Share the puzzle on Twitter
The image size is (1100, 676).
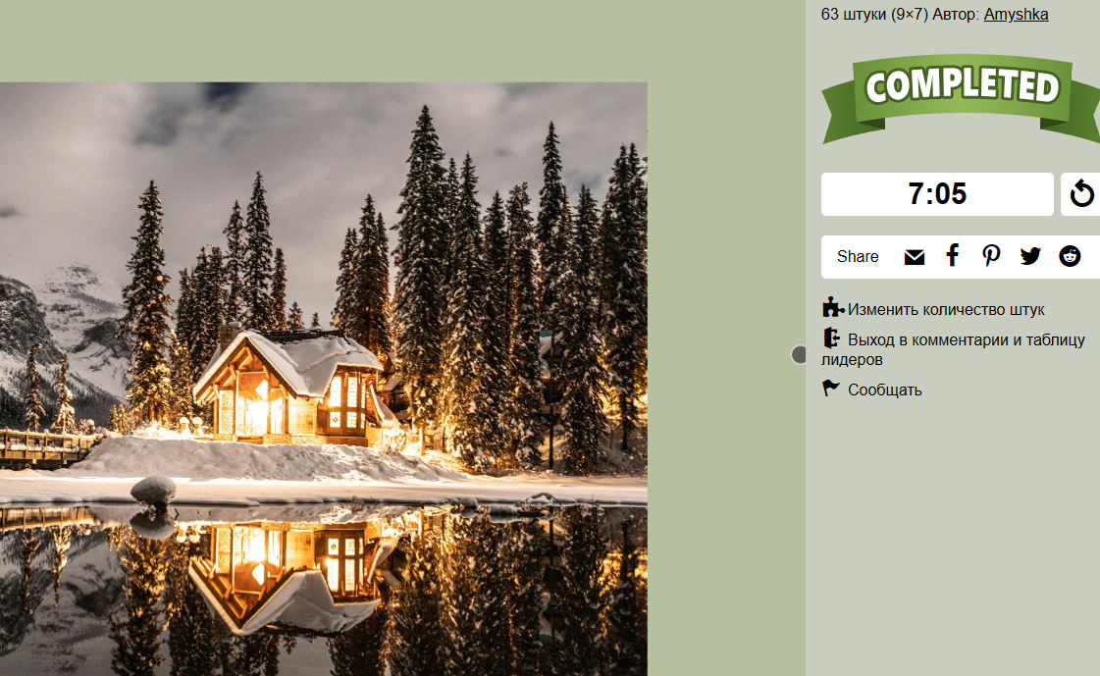[1030, 256]
